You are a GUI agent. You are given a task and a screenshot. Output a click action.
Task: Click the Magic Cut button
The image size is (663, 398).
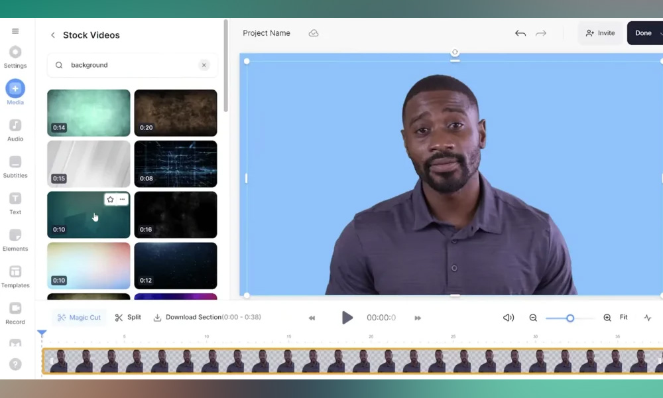[79, 318]
